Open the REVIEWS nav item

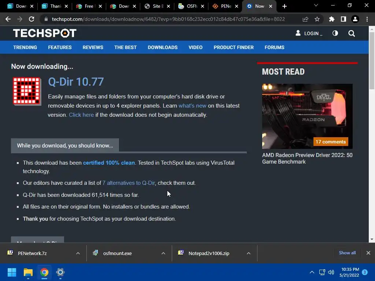[x=93, y=47]
